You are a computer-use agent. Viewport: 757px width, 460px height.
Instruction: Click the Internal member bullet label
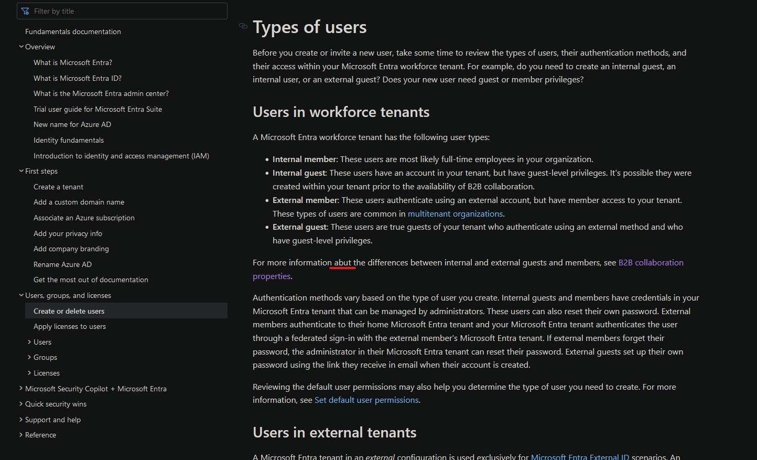click(305, 159)
